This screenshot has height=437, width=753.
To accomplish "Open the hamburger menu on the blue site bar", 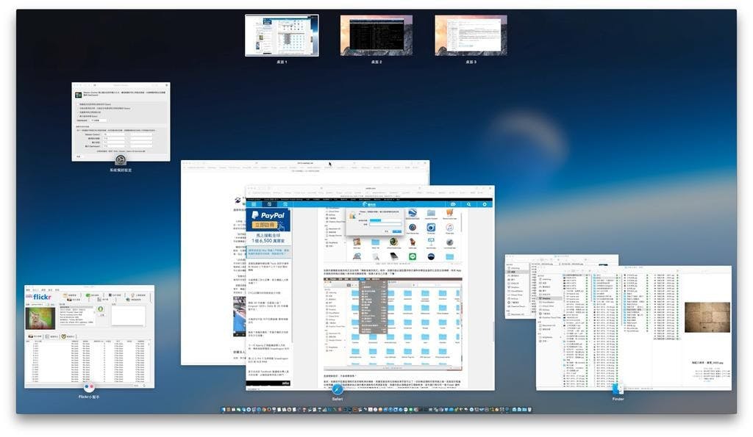I will [x=254, y=204].
